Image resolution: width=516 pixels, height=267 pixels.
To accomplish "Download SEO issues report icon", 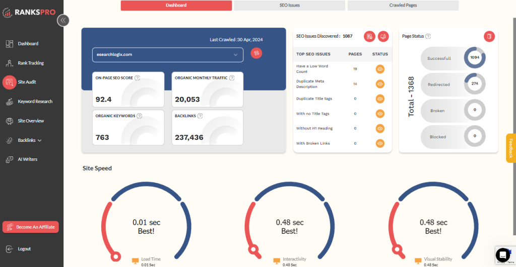I will (369, 36).
